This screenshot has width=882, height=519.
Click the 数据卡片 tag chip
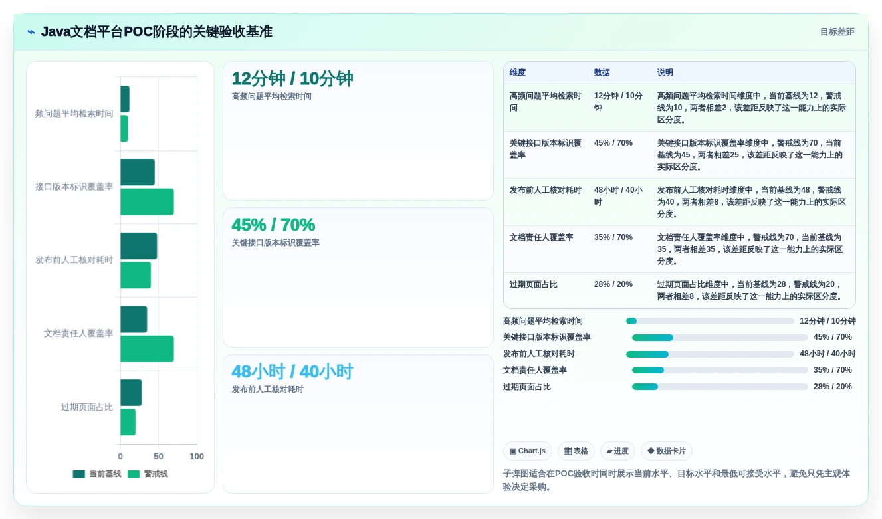[667, 451]
